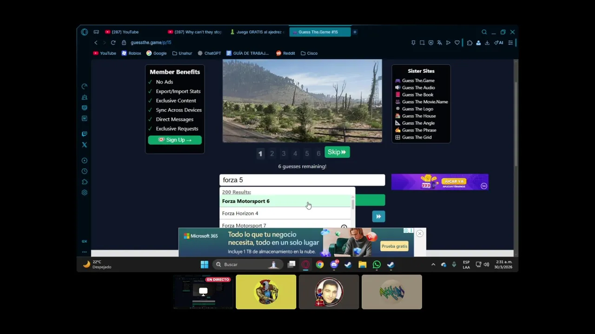Open the translate icon in address bar
The width and height of the screenshot is (595, 334).
click(439, 43)
